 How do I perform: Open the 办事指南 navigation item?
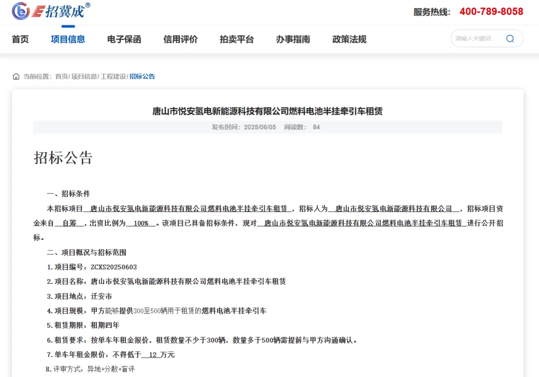coord(293,39)
